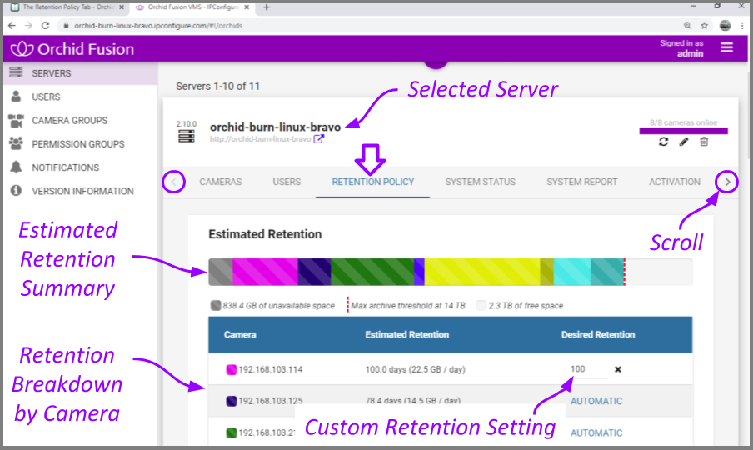
Task: Click the Servers stack icon in sidebar
Action: point(16,72)
